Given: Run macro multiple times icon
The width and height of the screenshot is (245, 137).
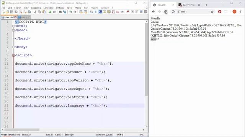Looking at the screenshot, I should (141, 12).
